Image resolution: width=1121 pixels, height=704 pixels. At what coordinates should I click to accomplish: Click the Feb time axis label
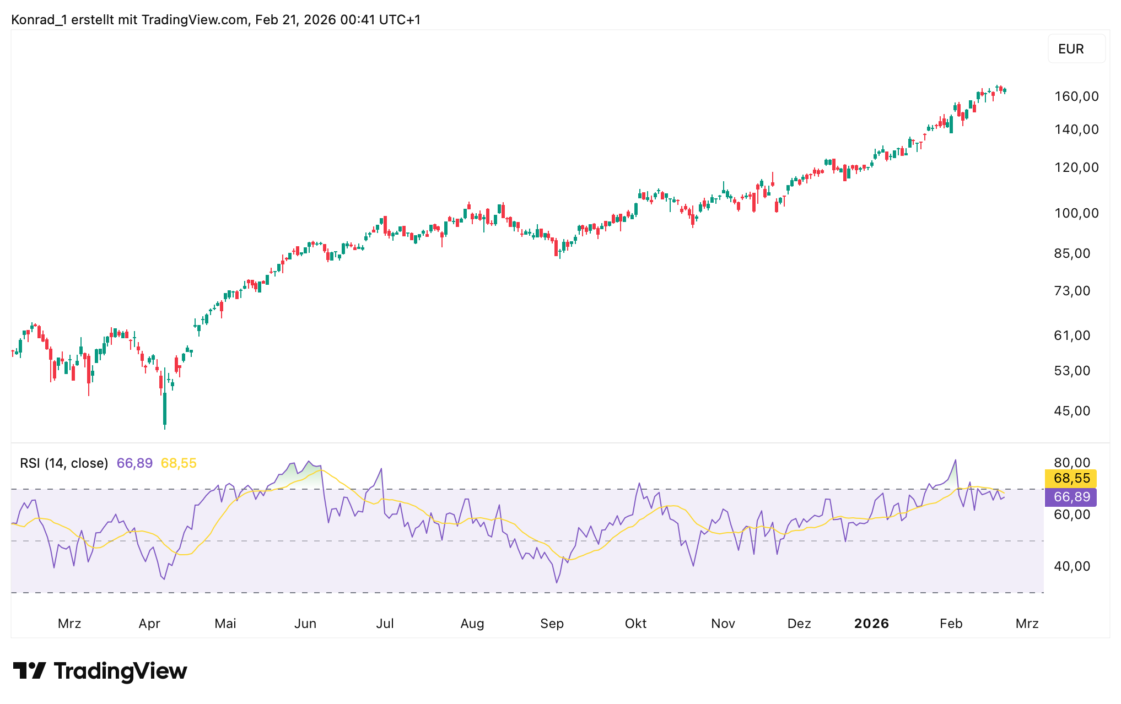[x=951, y=624]
